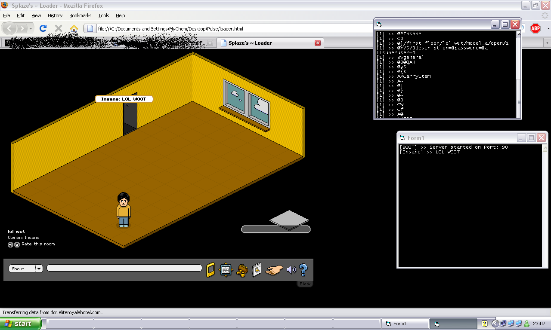Select Form1 in the taskbar
Image resolution: width=551 pixels, height=330 pixels.
pyautogui.click(x=405, y=324)
